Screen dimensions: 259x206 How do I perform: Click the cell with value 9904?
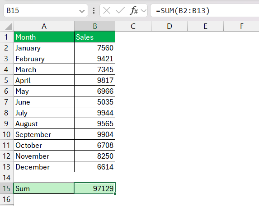pyautogui.click(x=94, y=134)
